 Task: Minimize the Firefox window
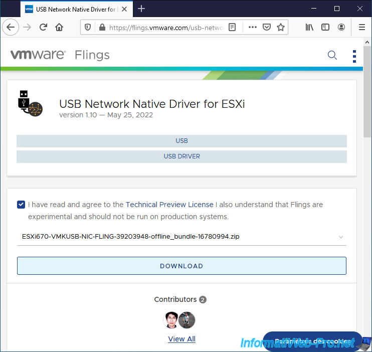pyautogui.click(x=314, y=9)
